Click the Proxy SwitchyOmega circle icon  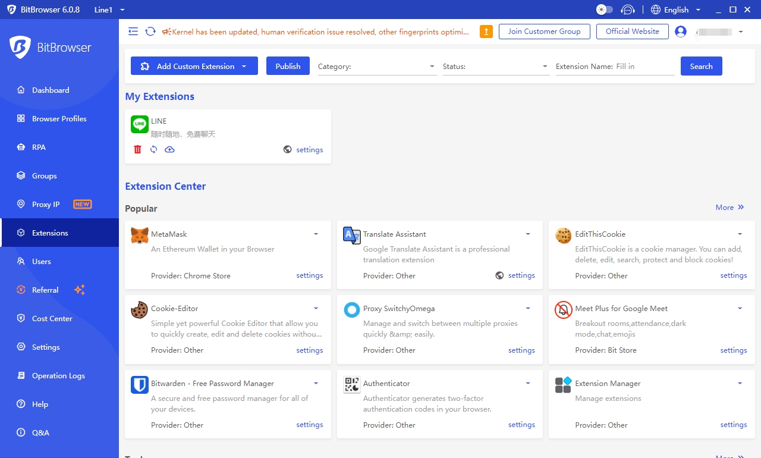[352, 310]
